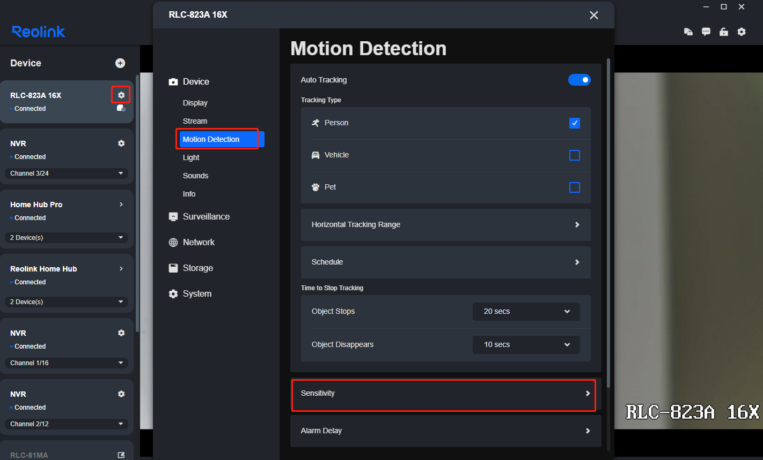Turn off the Auto Tracking switch
The image size is (763, 460).
[579, 80]
